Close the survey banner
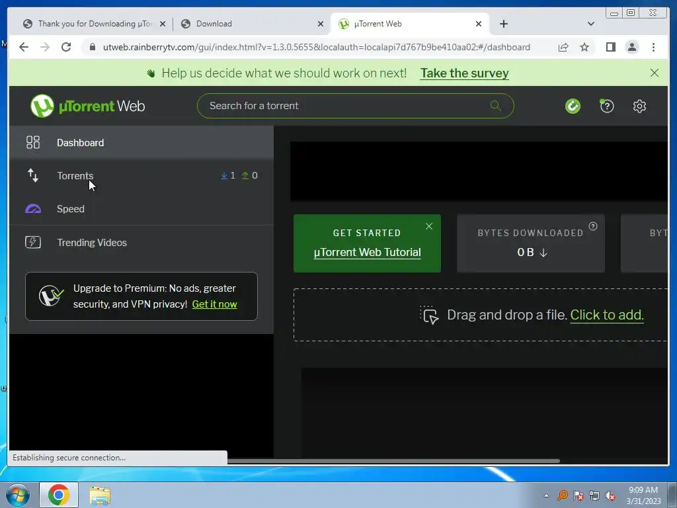677x508 pixels. point(654,73)
